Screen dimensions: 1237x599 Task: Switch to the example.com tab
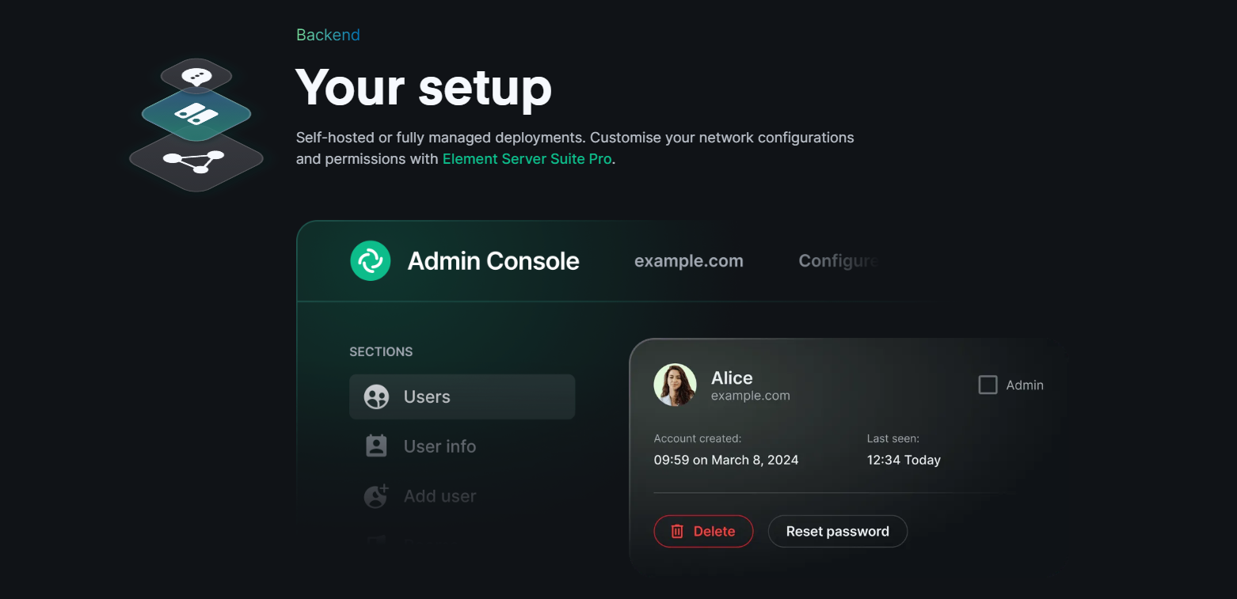coord(689,261)
